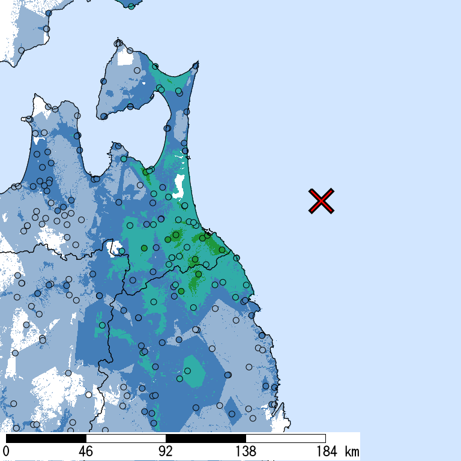This screenshot has width=461, height=461.
Task: Click the "138" scale bar label
Action: (x=246, y=451)
